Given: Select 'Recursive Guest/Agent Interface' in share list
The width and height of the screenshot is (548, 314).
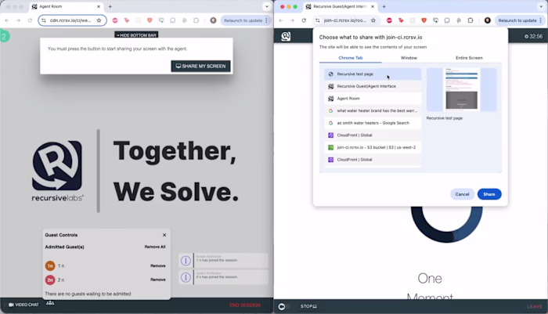Looking at the screenshot, I should tap(373, 86).
